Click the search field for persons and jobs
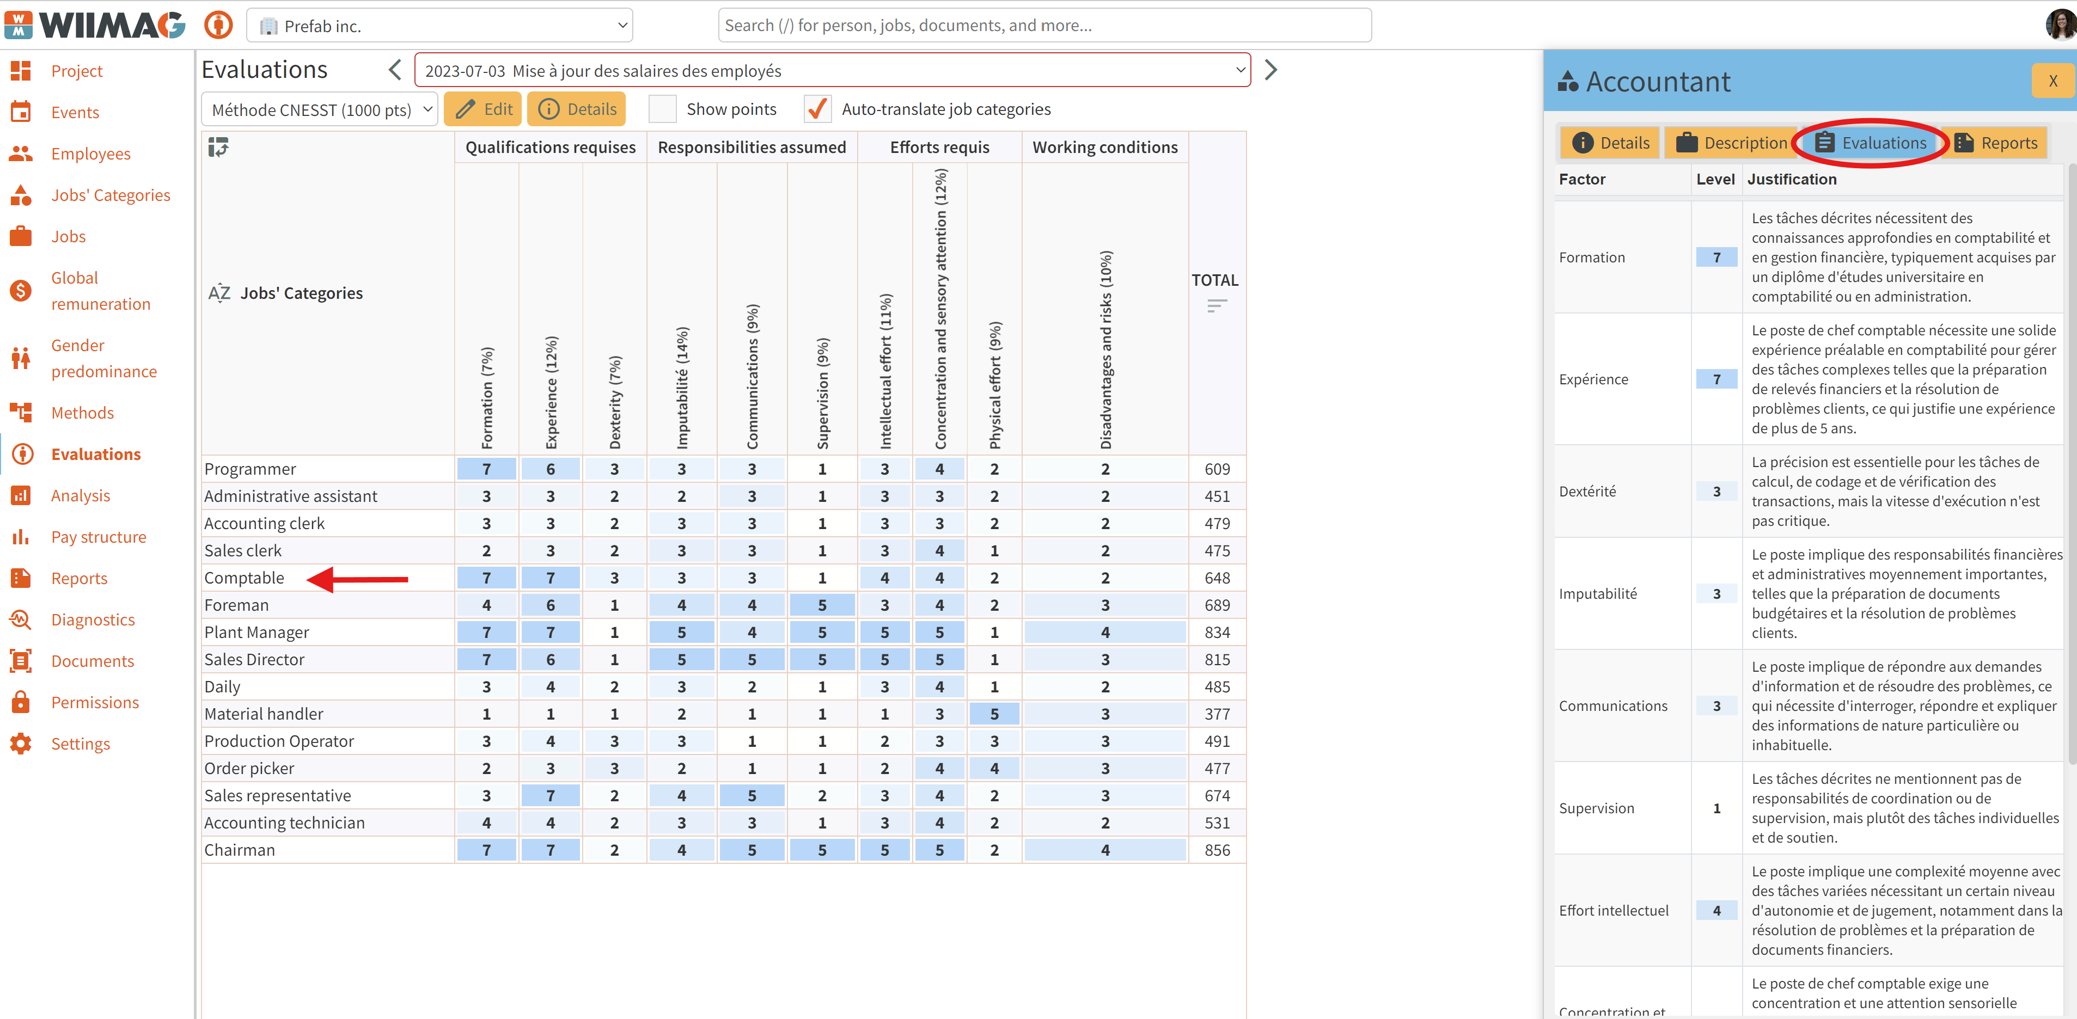This screenshot has width=2077, height=1019. pyautogui.click(x=1044, y=25)
